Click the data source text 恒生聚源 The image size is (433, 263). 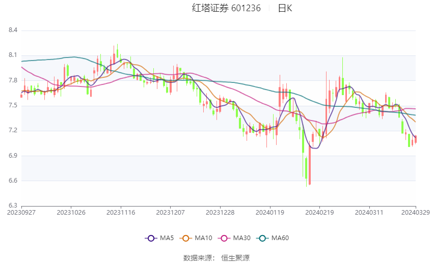pyautogui.click(x=235, y=258)
